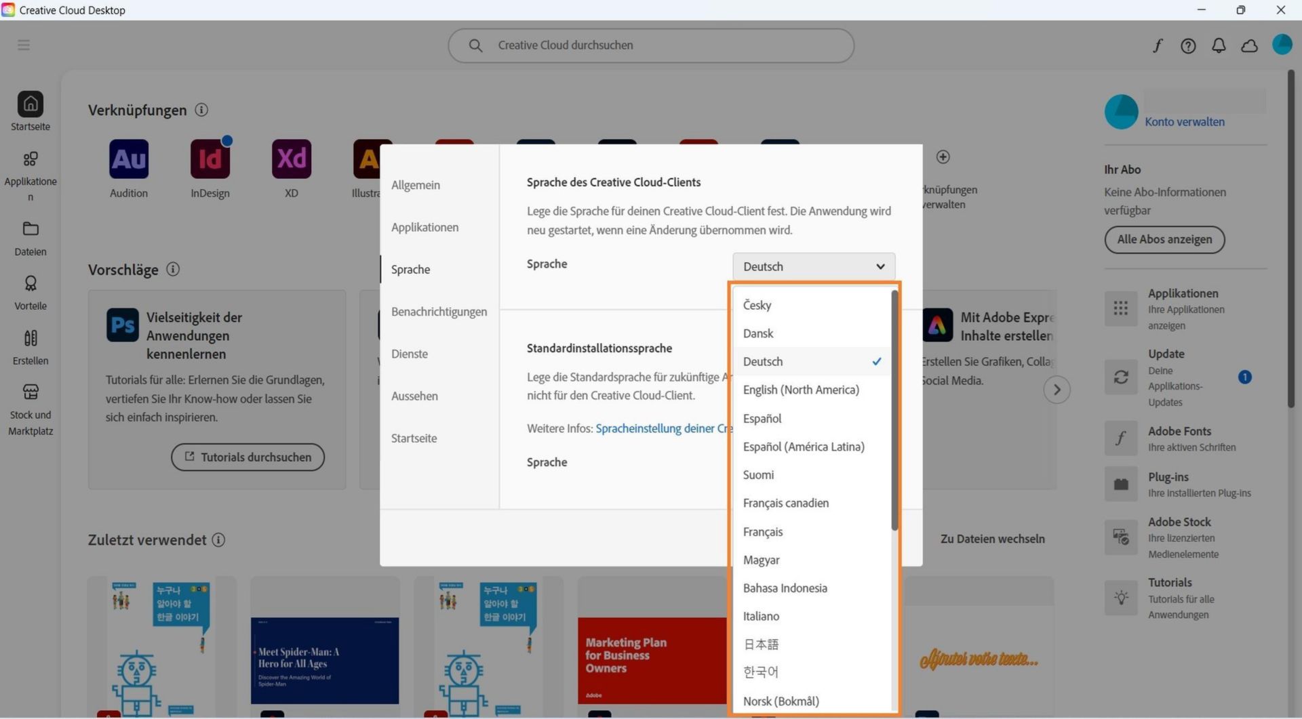Viewport: 1302px width, 719px height.
Task: Open Plug-ins in right panel
Action: pyautogui.click(x=1179, y=484)
